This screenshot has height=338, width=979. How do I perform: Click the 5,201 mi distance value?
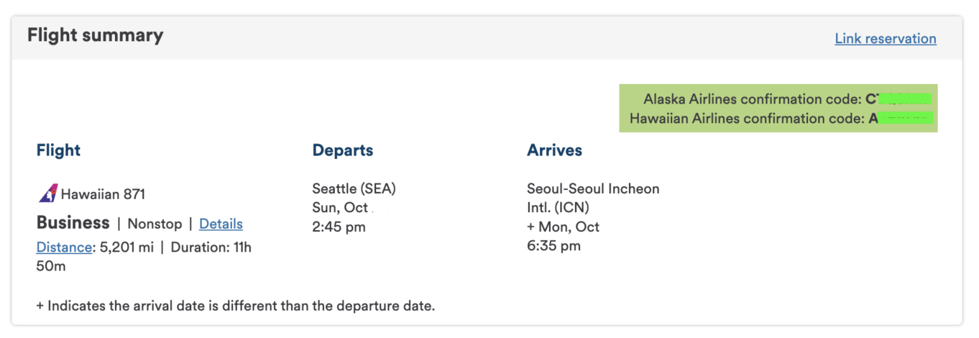coord(125,247)
